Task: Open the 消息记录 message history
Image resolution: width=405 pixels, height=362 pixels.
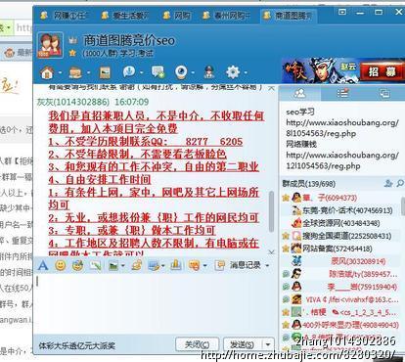Action: (x=246, y=265)
